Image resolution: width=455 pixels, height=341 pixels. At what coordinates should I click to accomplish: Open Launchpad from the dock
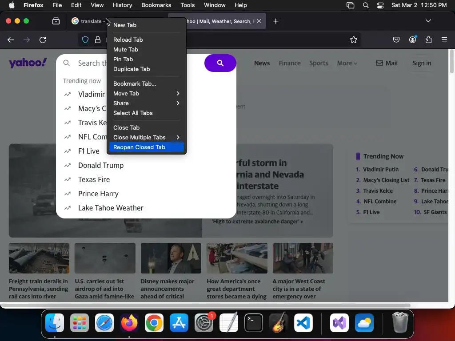tap(80, 323)
